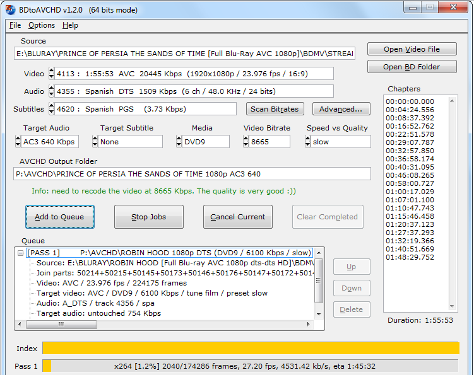This screenshot has height=375, width=474.
Task: Adjust the Target Audio AC3 640 Kbps selector
Action: tap(17, 142)
